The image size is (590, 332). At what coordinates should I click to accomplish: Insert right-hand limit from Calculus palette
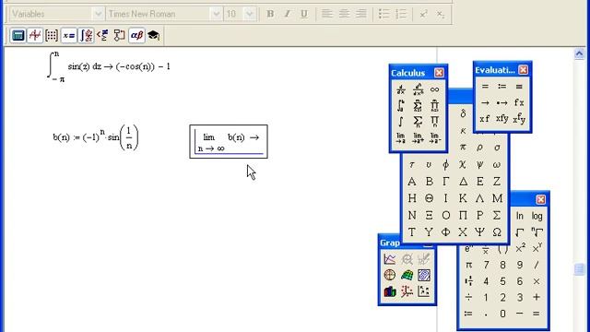click(418, 137)
